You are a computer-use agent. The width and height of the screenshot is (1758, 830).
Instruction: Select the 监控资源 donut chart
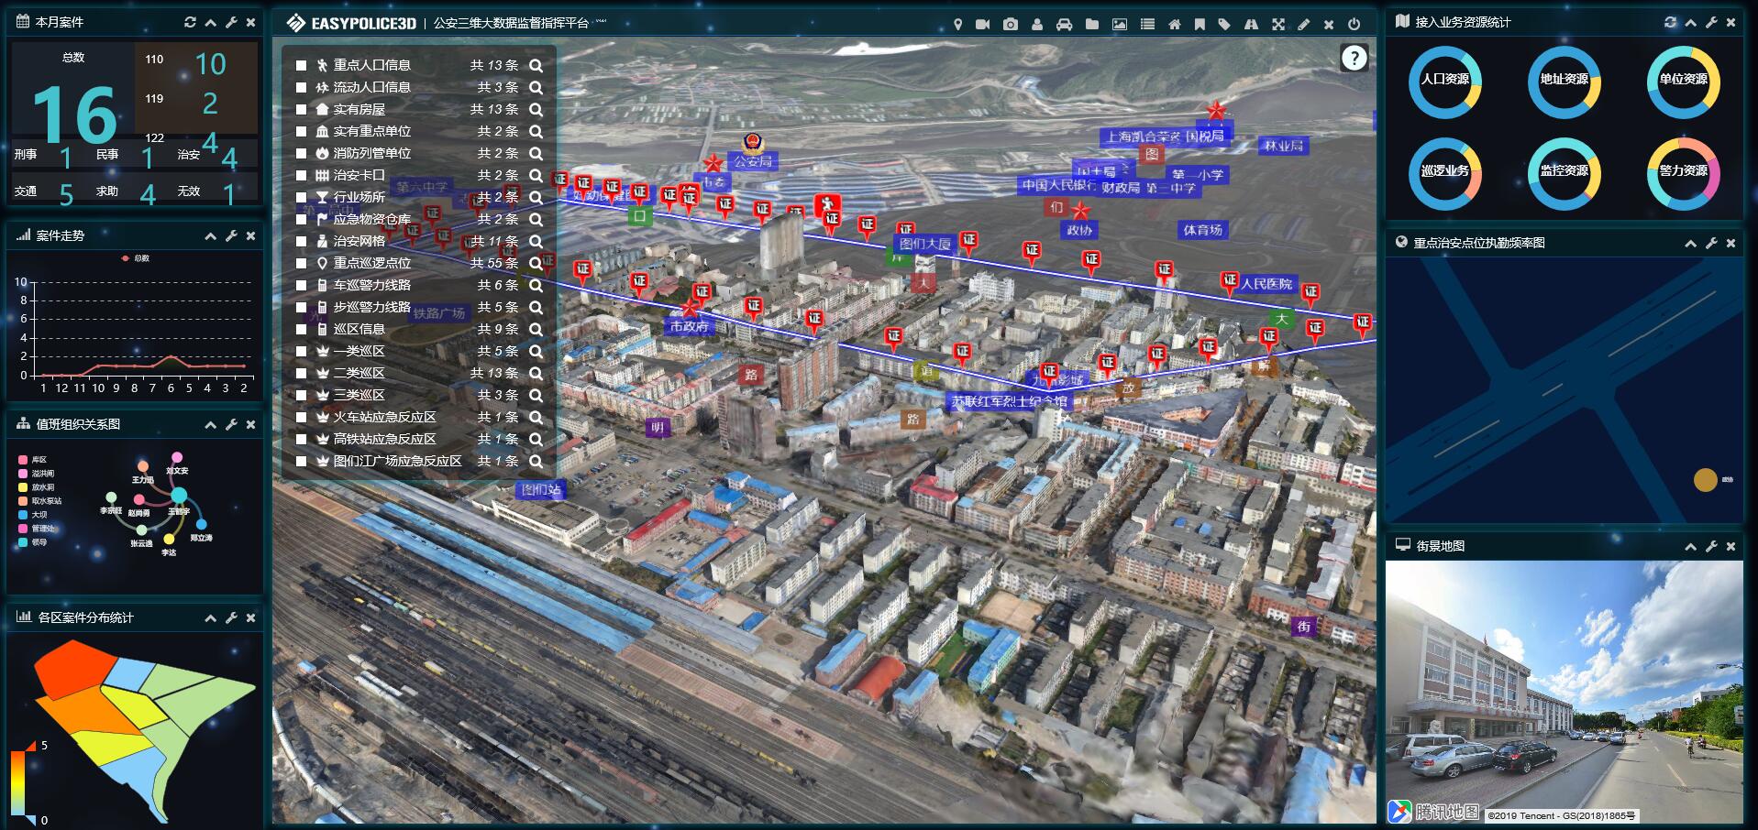1565,174
